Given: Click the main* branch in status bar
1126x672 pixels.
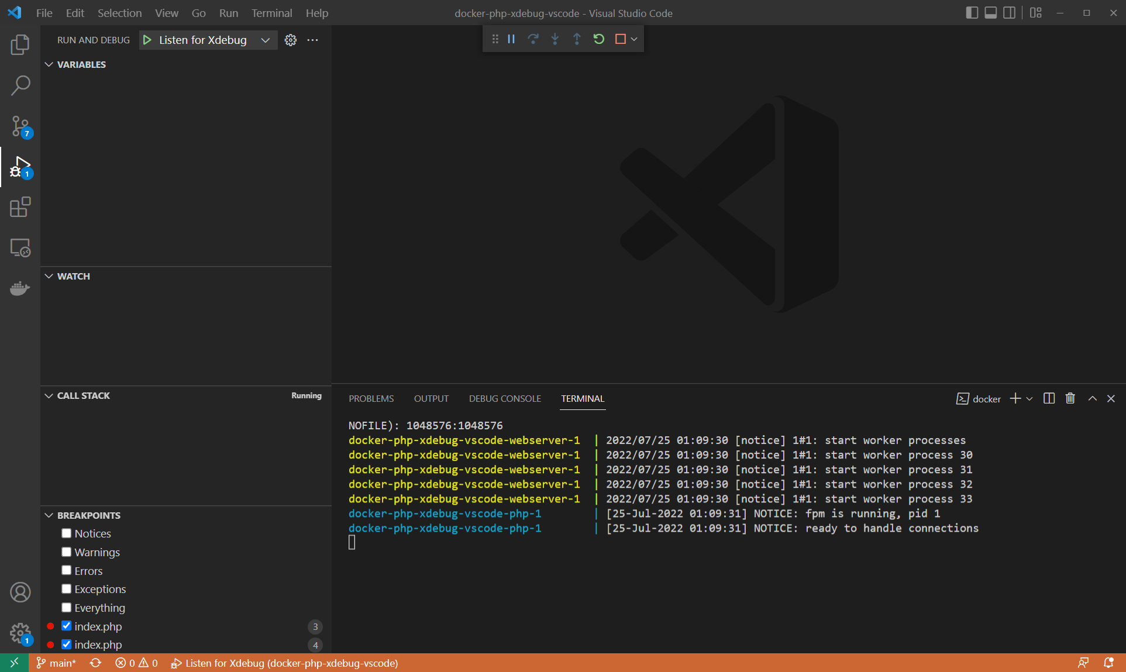Looking at the screenshot, I should click(57, 663).
